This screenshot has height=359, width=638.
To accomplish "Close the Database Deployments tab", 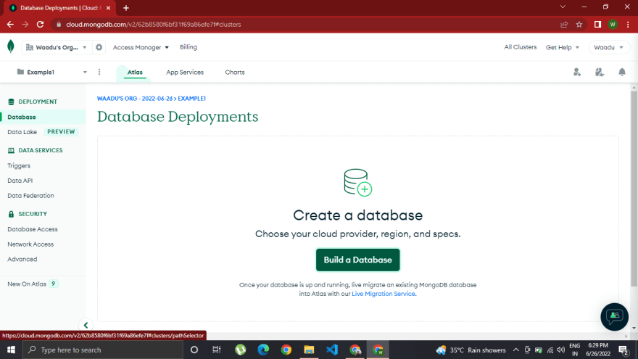I will pyautogui.click(x=108, y=8).
